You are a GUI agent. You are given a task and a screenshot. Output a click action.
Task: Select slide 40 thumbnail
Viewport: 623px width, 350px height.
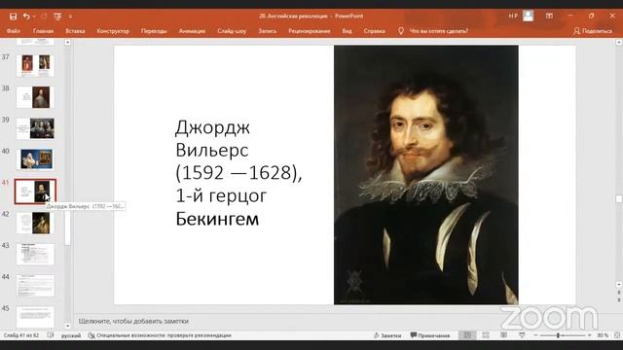pyautogui.click(x=35, y=159)
